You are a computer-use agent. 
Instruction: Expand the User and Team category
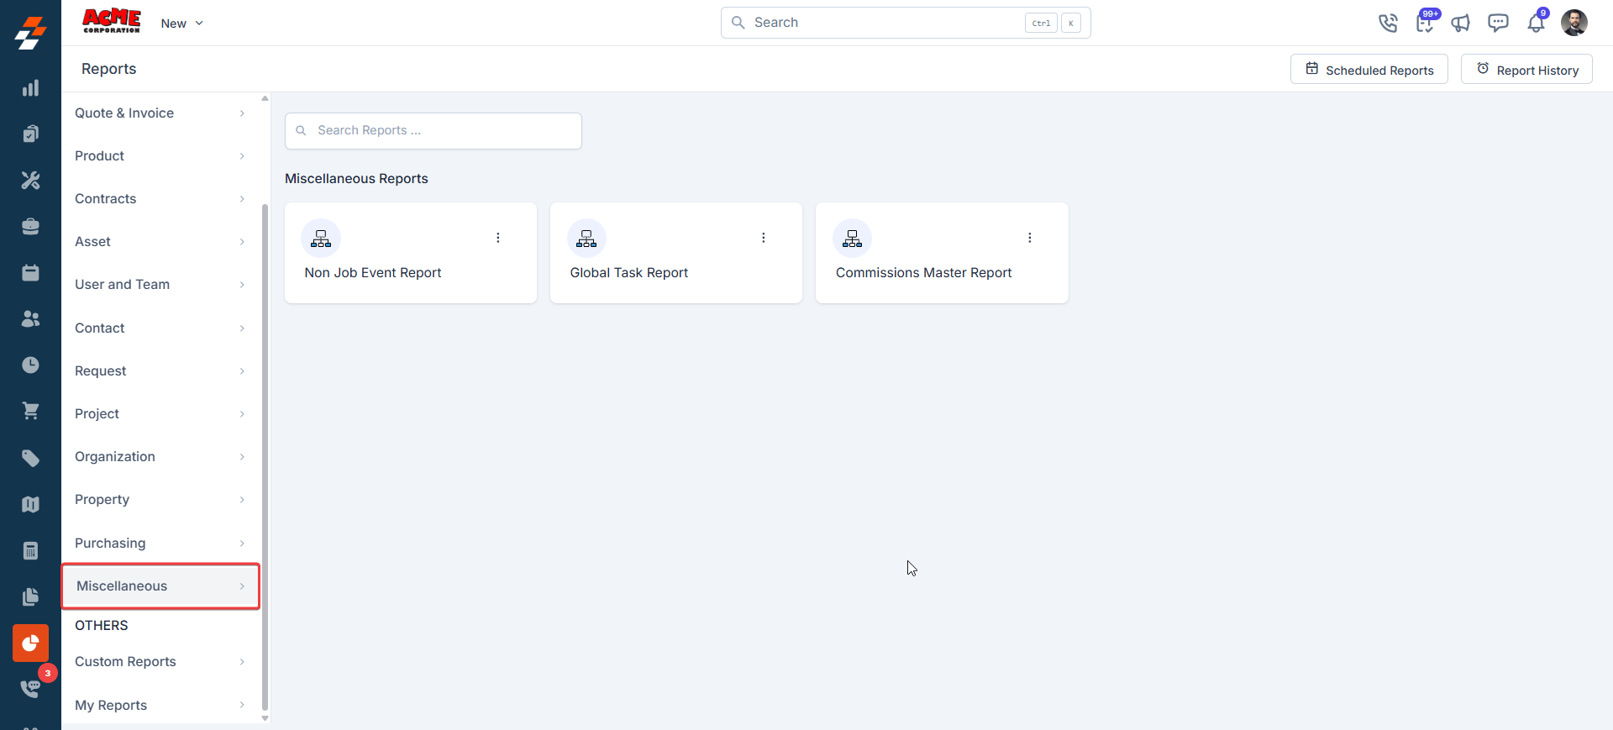point(160,285)
